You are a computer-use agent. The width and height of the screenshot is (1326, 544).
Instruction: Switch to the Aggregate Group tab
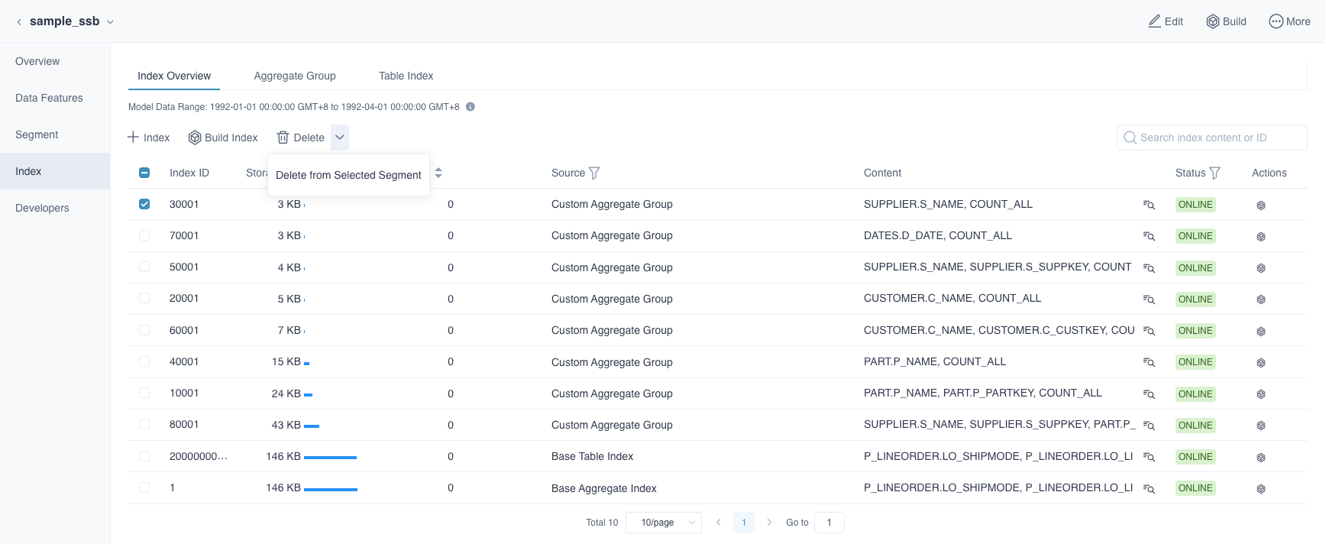[x=295, y=76]
